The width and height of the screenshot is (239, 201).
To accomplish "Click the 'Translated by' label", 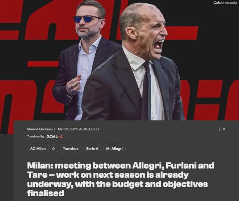I will 35,136.
